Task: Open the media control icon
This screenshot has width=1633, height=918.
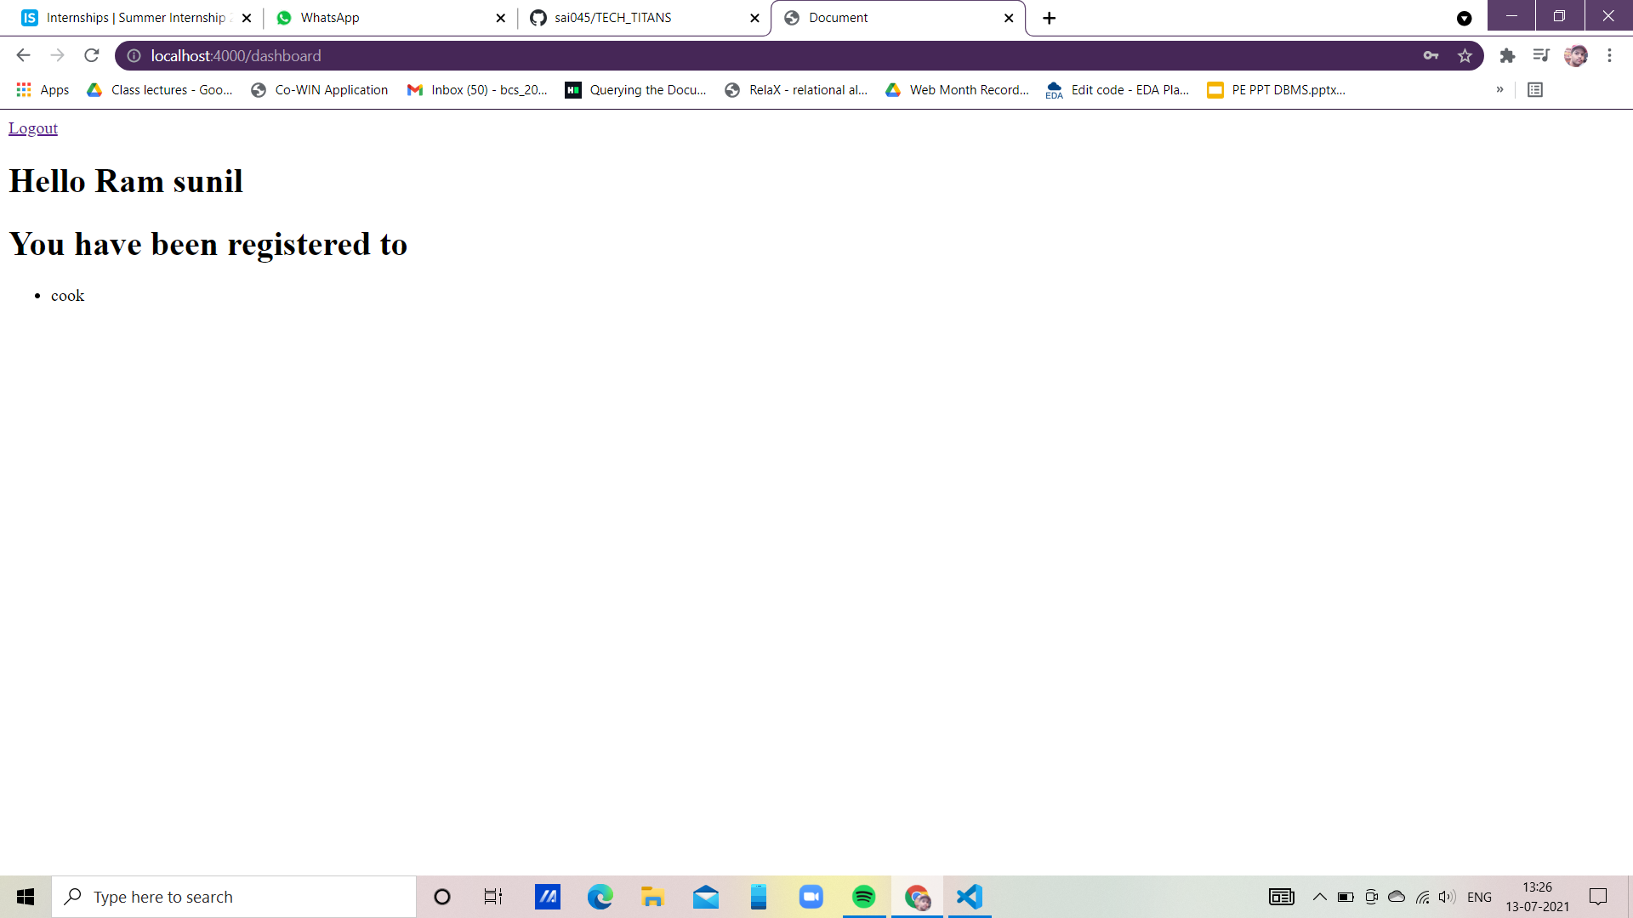Action: coord(1541,56)
